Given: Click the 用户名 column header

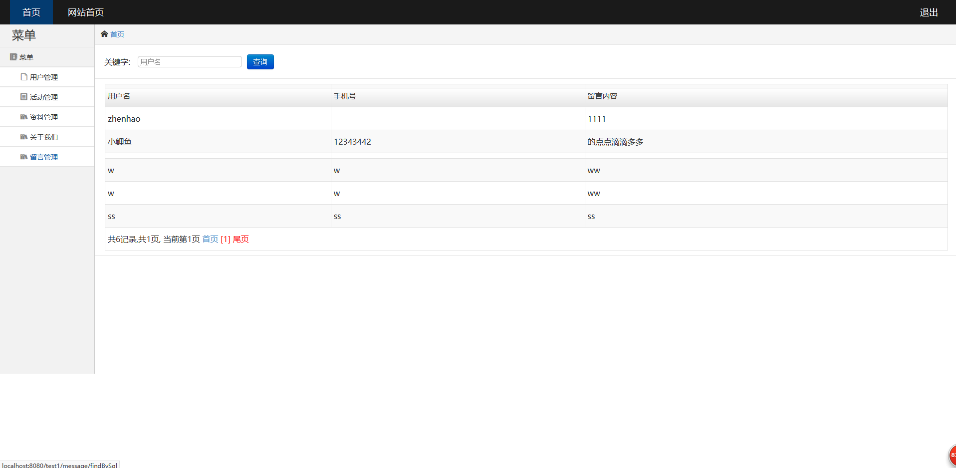Looking at the screenshot, I should (218, 96).
